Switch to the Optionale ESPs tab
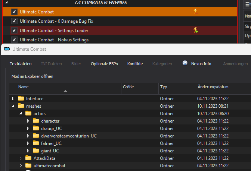Screen dimensions: 251x171 pos(104,64)
